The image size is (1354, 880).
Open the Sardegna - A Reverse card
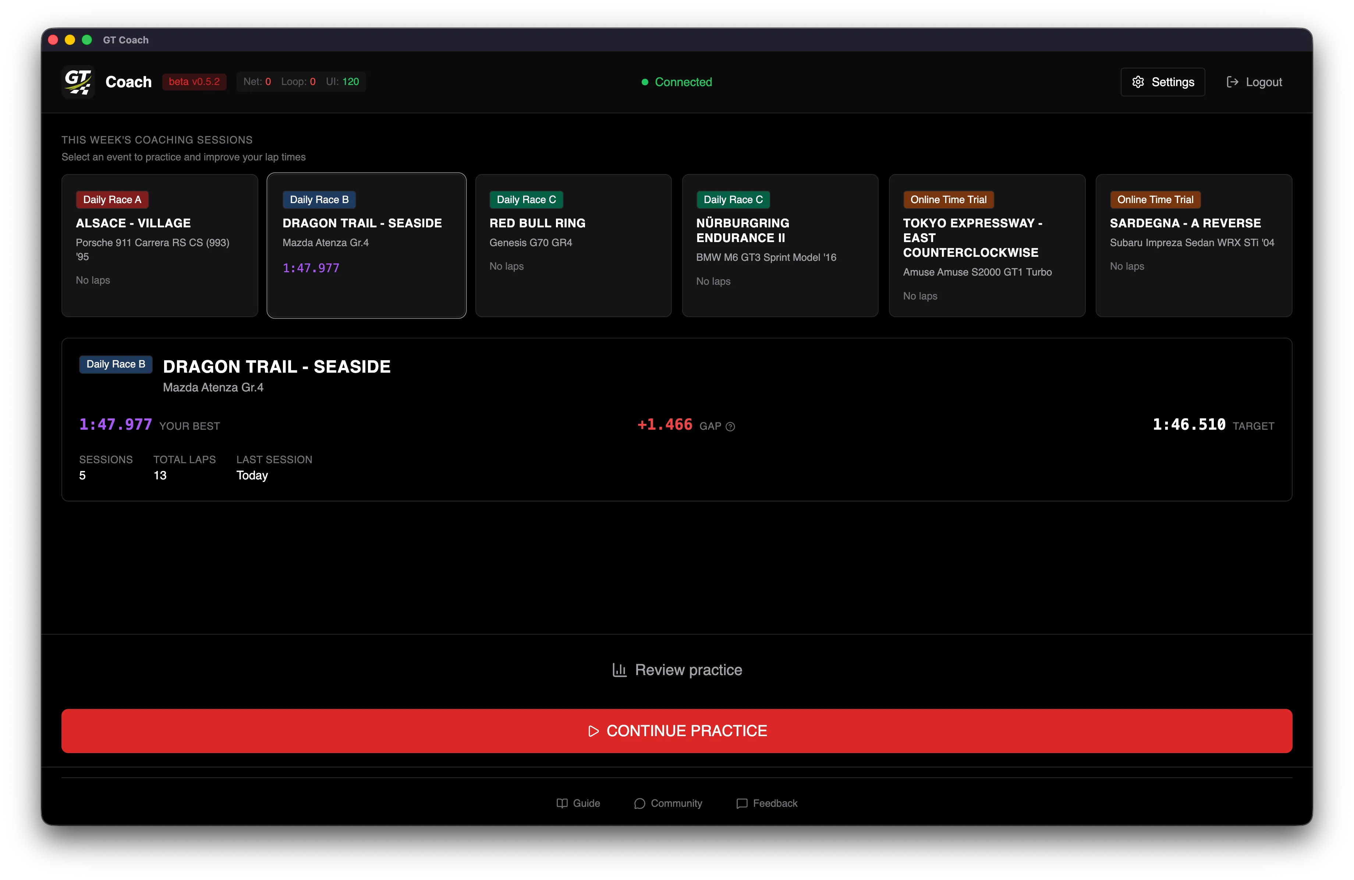pos(1194,245)
